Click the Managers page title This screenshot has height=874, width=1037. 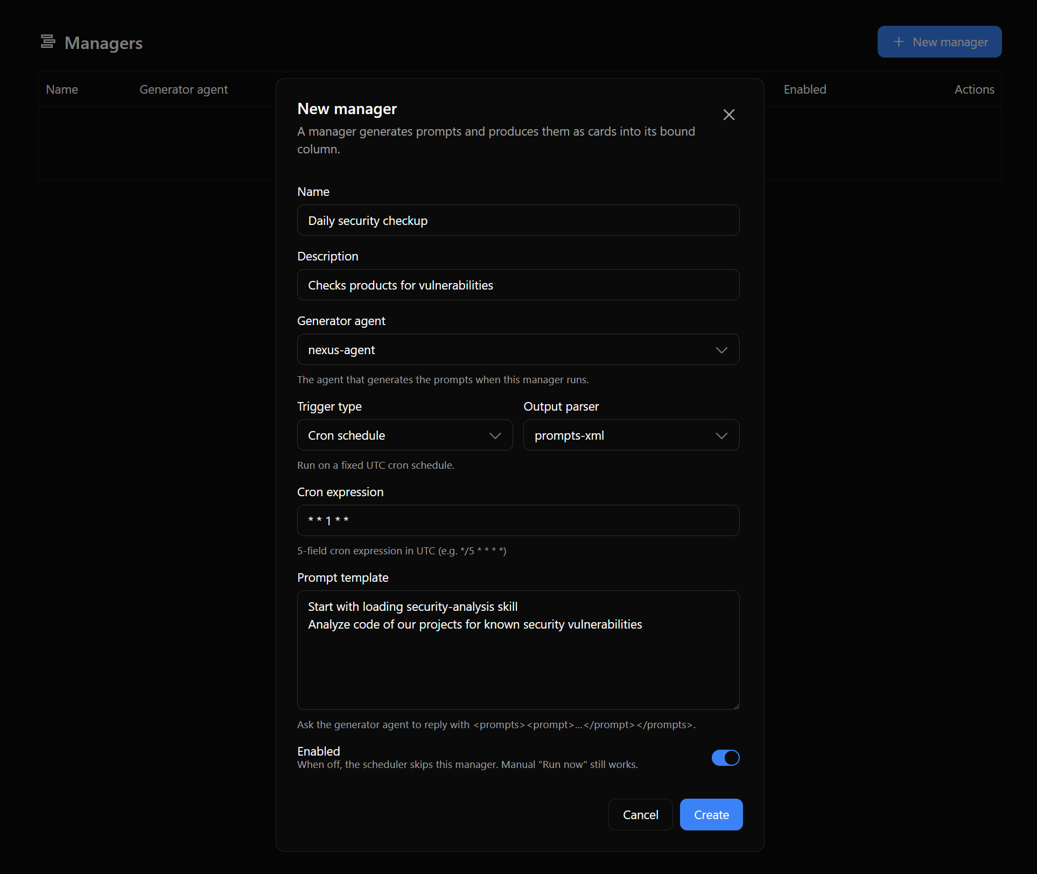tap(103, 43)
